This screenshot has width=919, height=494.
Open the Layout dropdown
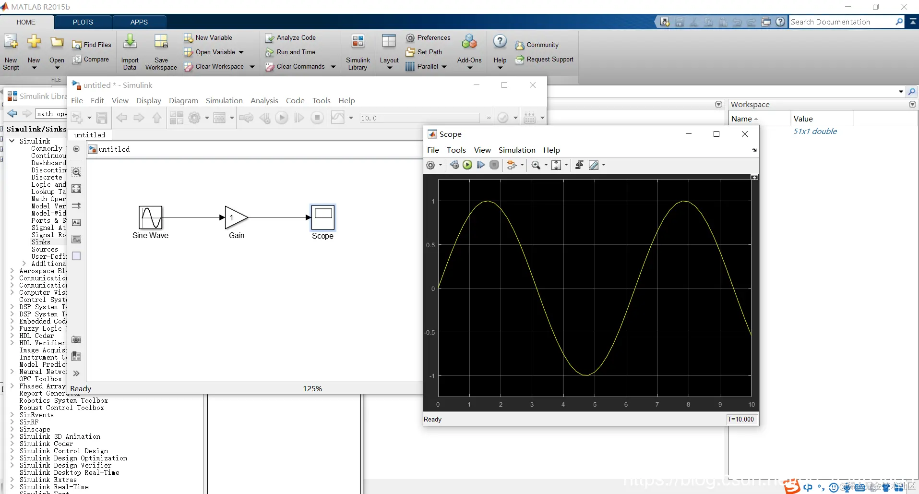pos(389,52)
